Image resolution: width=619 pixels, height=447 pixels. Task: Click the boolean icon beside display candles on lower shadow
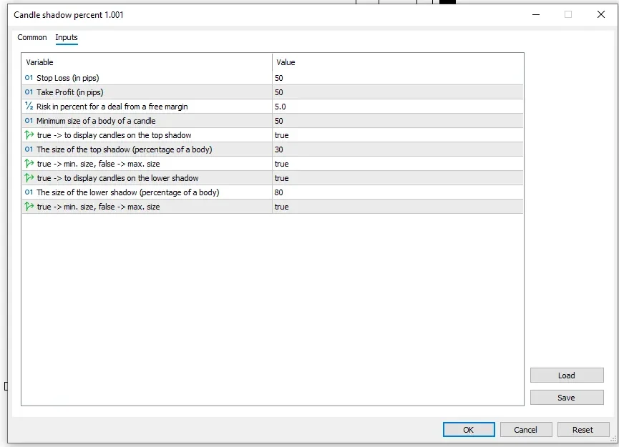[x=29, y=178]
